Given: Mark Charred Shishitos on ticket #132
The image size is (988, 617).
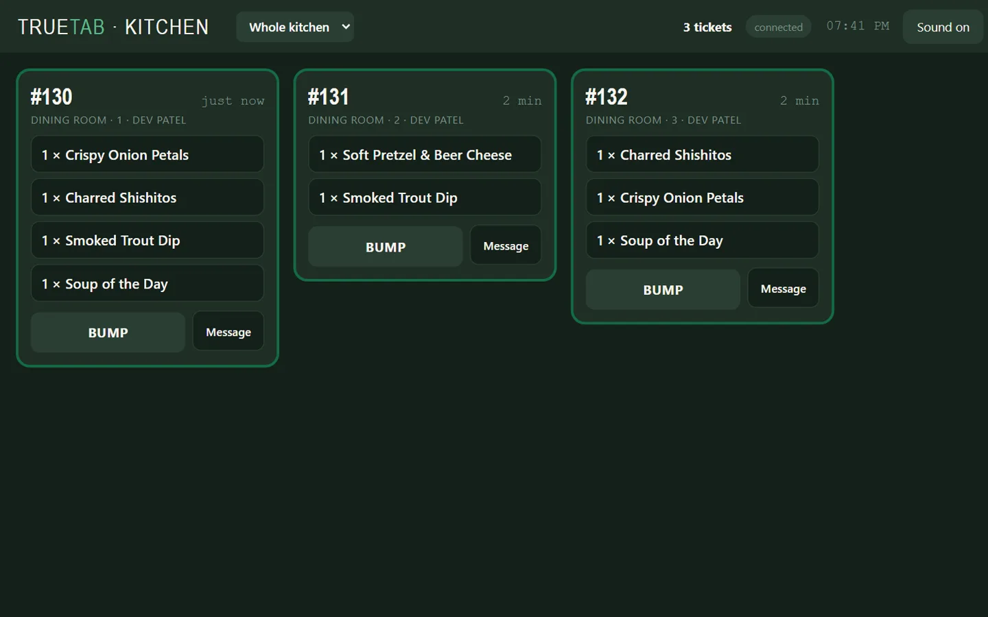Looking at the screenshot, I should [703, 154].
